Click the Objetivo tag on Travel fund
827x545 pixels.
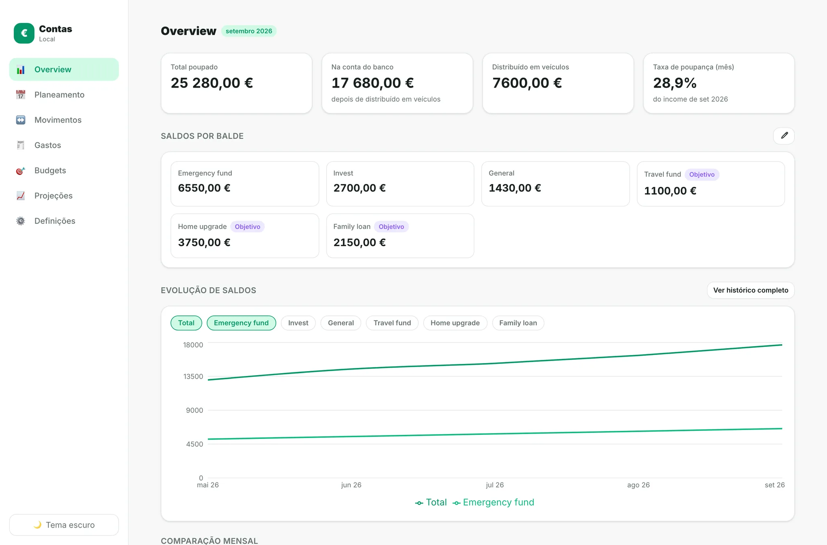click(702, 175)
